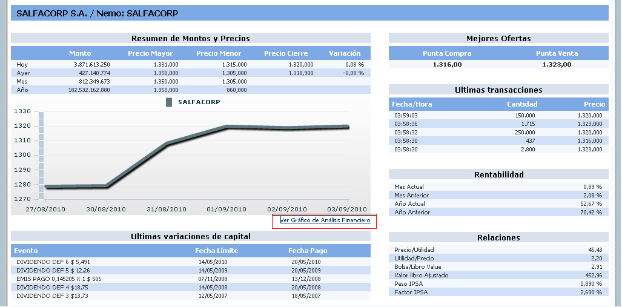Select the Mes Actual profitability row
The width and height of the screenshot is (622, 307).
click(498, 187)
